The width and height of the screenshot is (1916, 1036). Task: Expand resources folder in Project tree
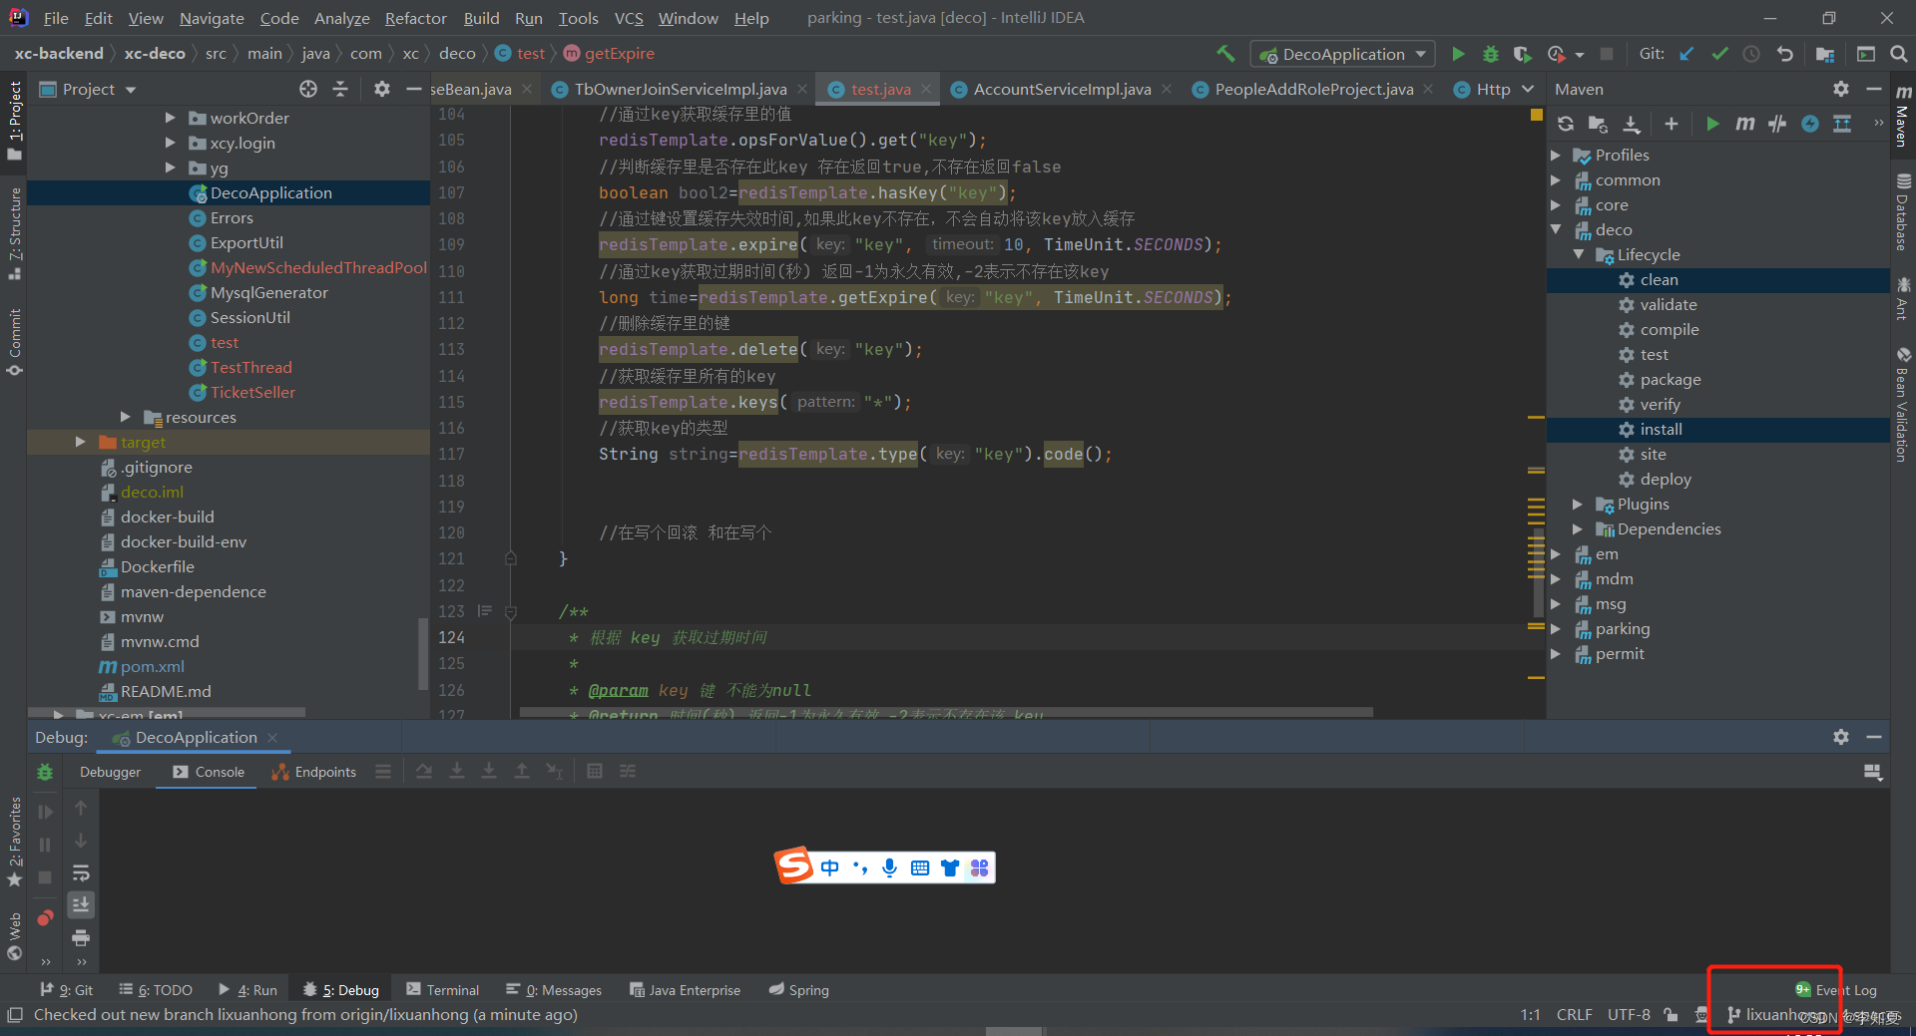pyautogui.click(x=125, y=417)
